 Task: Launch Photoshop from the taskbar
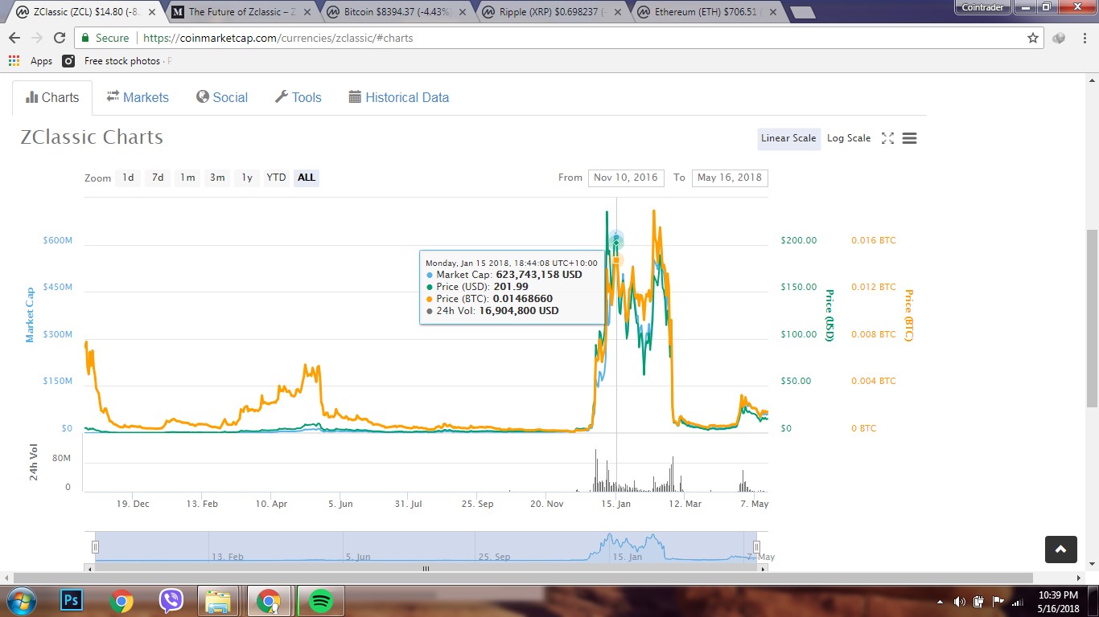pos(72,600)
